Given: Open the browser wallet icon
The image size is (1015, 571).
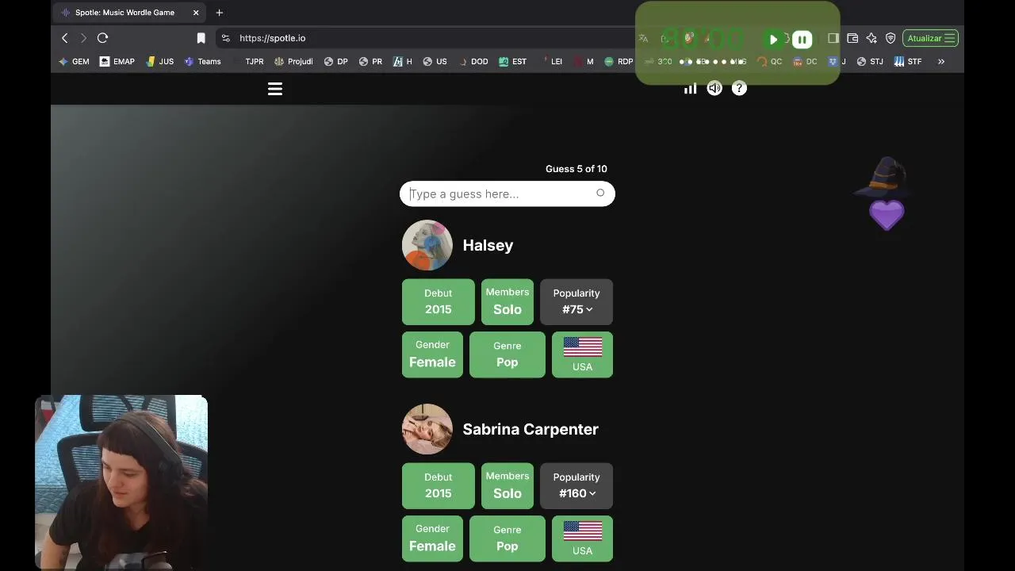Looking at the screenshot, I should (852, 38).
